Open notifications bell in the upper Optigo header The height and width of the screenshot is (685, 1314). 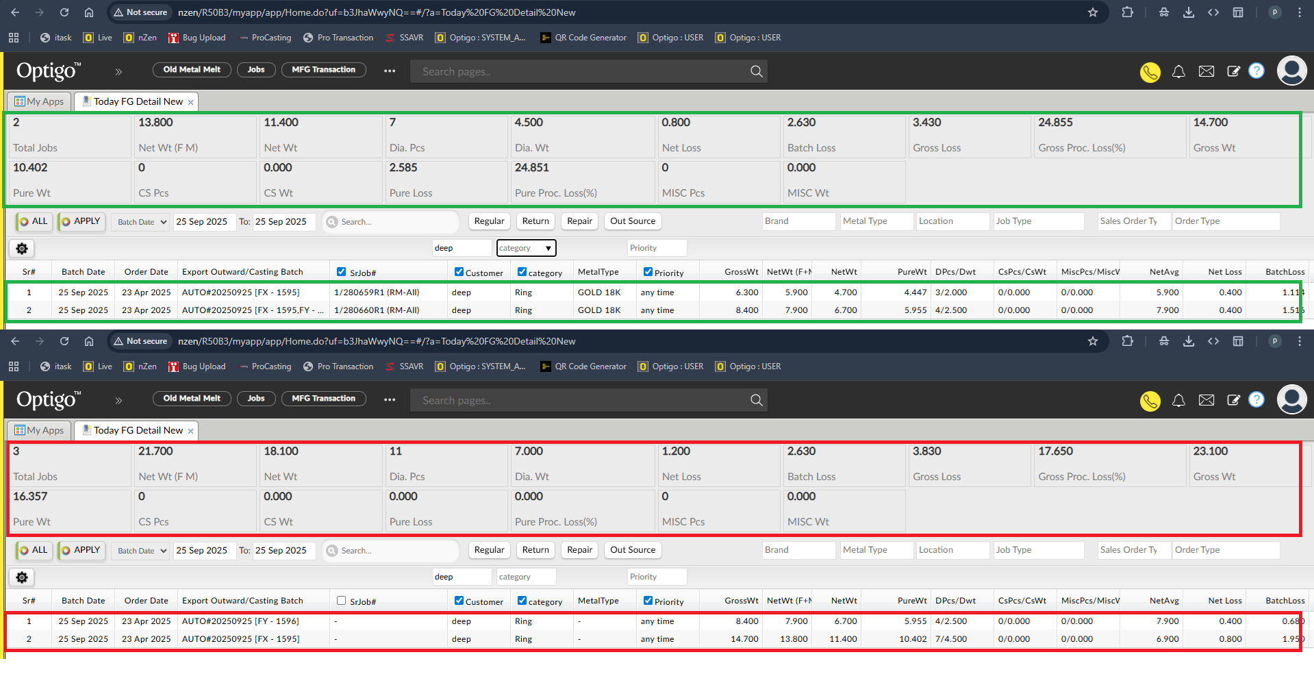click(1178, 72)
